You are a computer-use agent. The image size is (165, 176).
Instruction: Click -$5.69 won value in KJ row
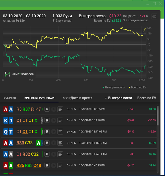pyautogui.click(x=130, y=120)
